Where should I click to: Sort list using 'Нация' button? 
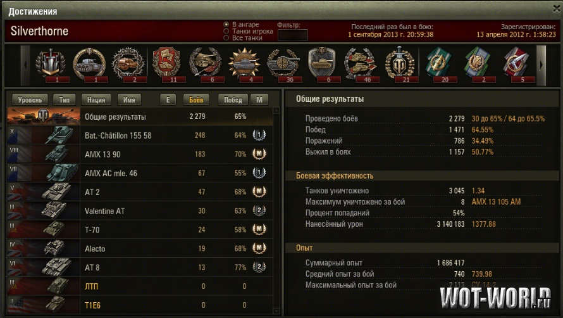[x=96, y=99]
